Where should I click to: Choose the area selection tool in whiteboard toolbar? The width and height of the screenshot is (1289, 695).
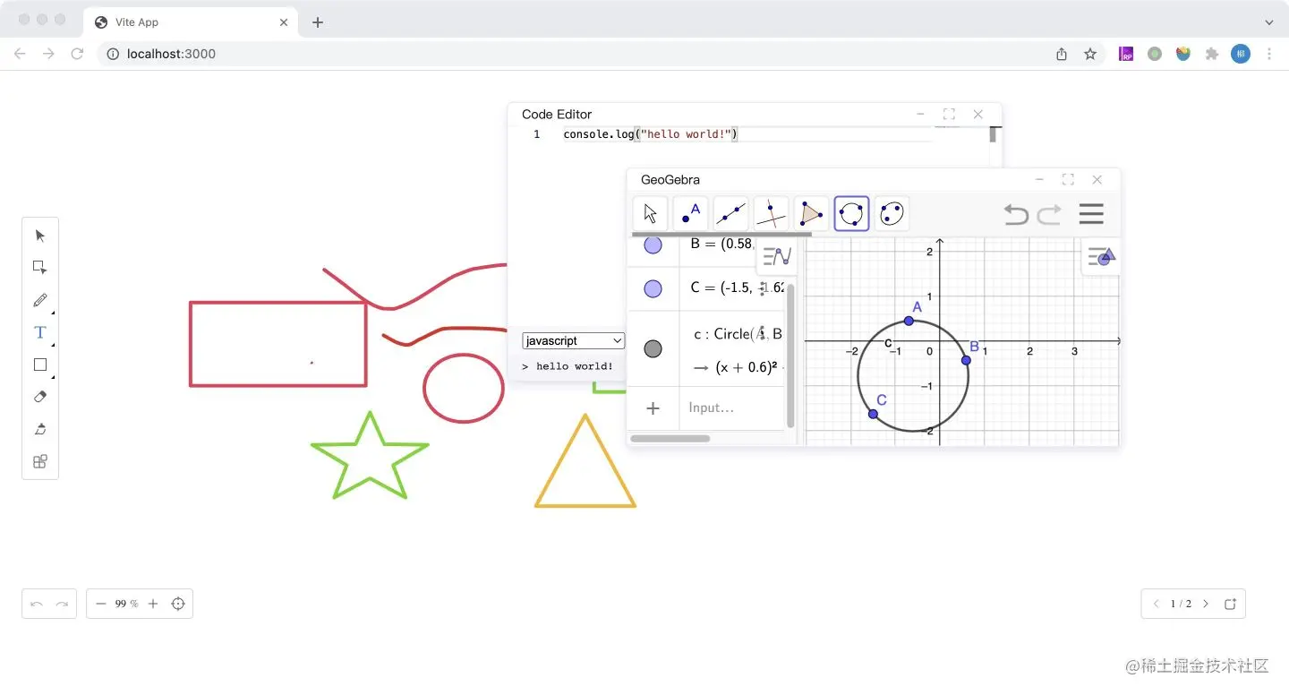tap(39, 268)
